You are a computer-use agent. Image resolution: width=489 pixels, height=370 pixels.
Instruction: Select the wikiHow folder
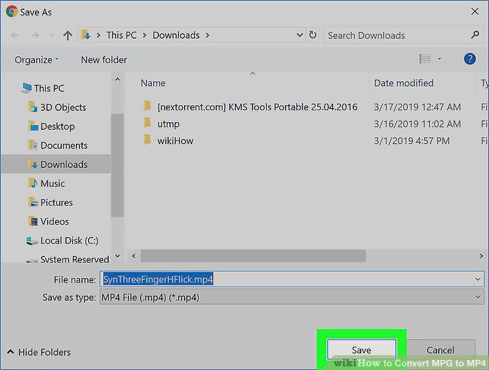[x=175, y=141]
